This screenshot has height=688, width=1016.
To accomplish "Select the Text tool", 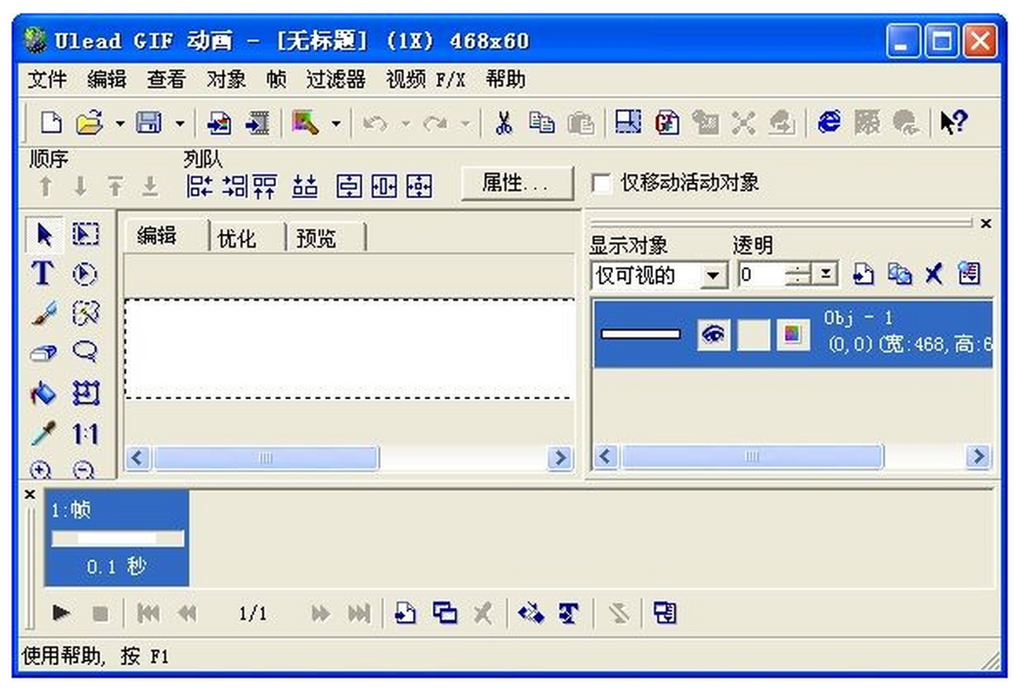I will (42, 274).
